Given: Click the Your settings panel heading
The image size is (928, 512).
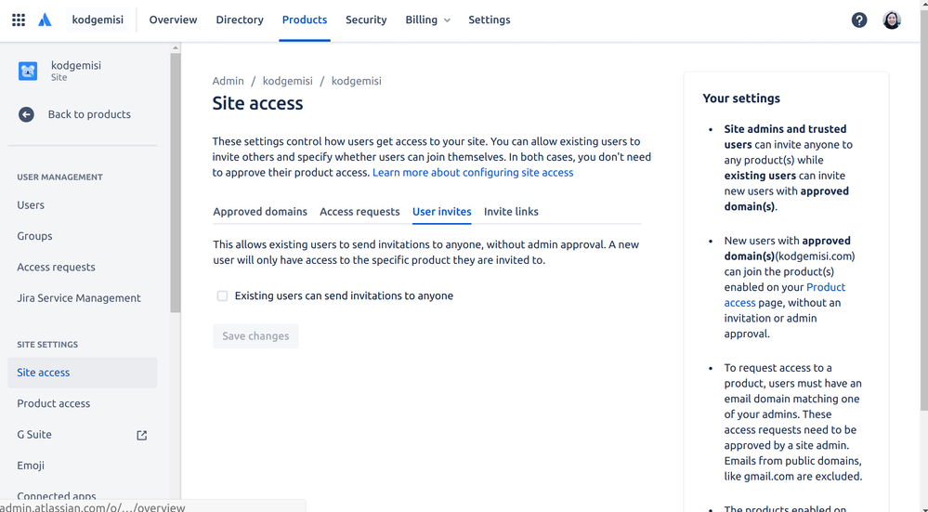Looking at the screenshot, I should (x=741, y=98).
